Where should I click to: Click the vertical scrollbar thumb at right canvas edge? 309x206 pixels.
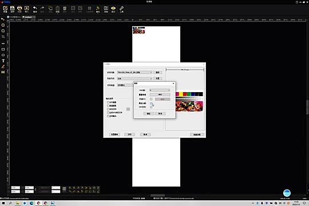click(308, 107)
